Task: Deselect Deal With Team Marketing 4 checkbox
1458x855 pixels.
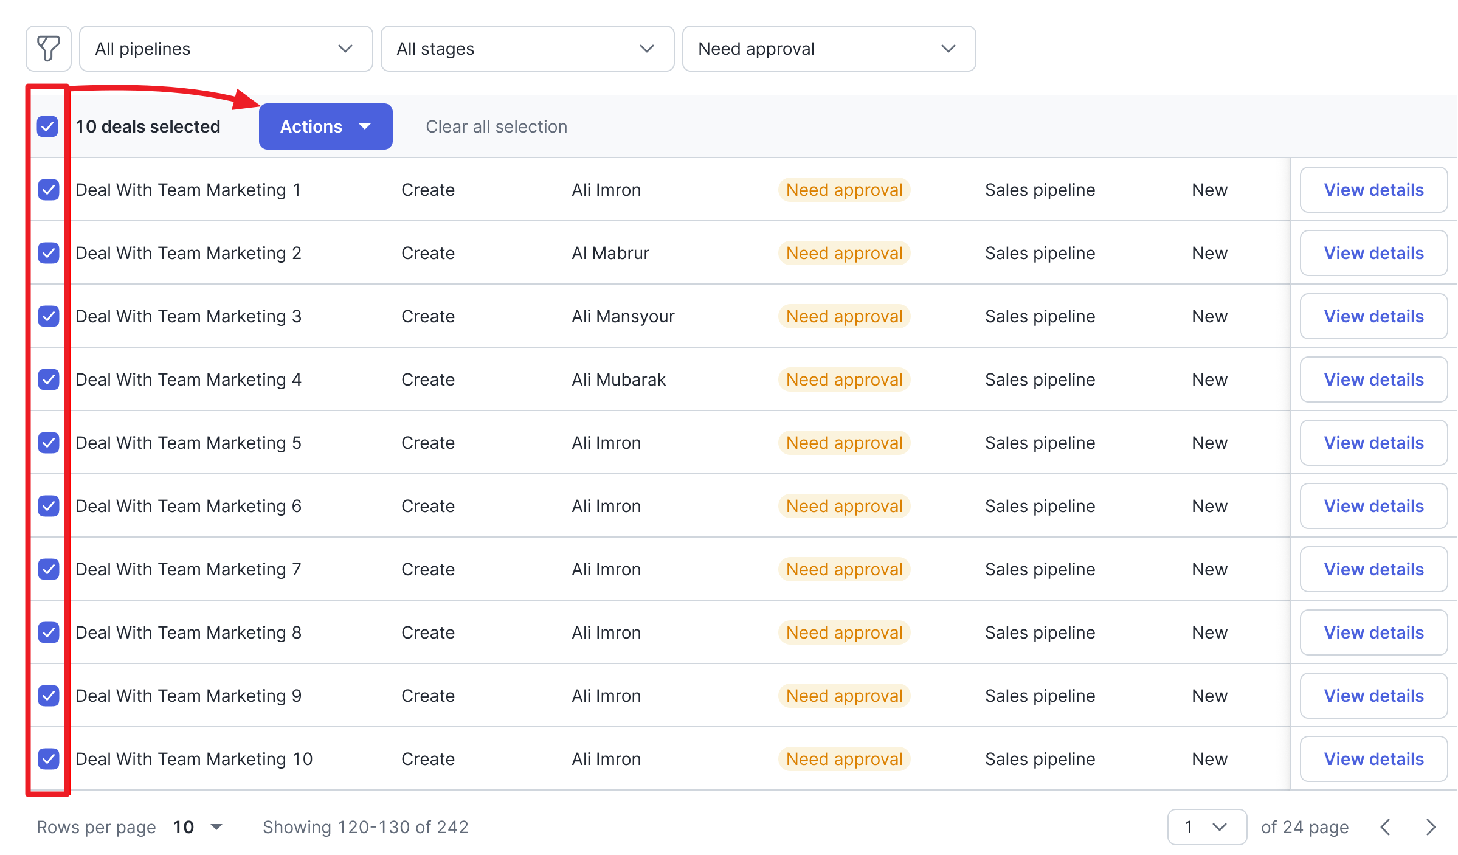Action: [49, 379]
